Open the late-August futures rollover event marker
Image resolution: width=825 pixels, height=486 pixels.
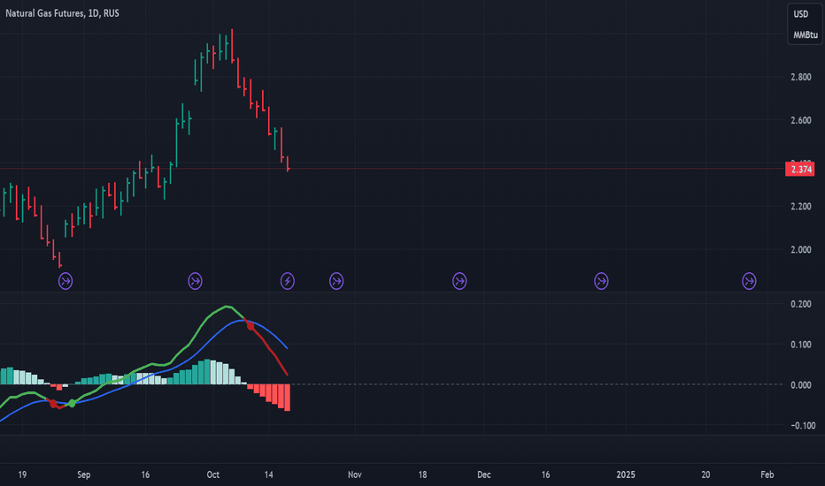coord(66,281)
